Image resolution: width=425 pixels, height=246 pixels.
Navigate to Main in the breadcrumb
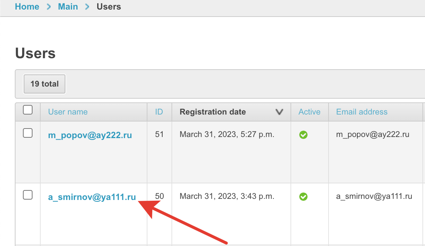(x=68, y=7)
